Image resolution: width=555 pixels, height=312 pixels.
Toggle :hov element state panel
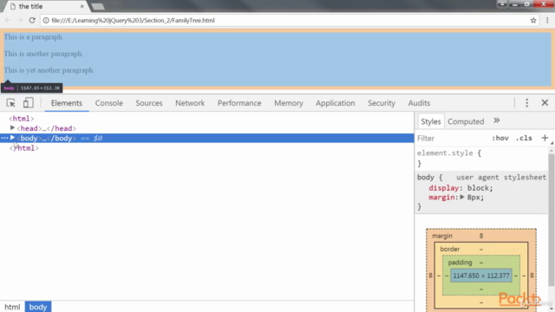point(500,138)
